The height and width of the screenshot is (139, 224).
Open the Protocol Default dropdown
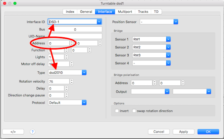[84, 102]
